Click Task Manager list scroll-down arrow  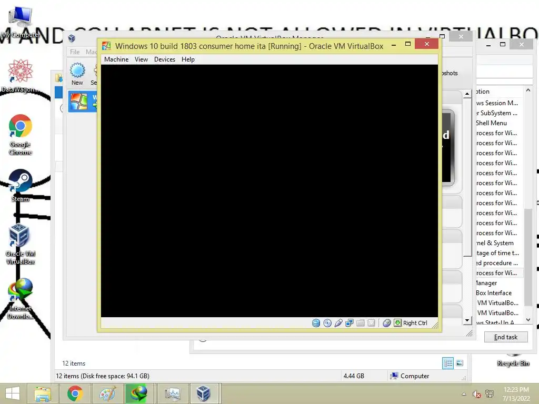(x=528, y=320)
